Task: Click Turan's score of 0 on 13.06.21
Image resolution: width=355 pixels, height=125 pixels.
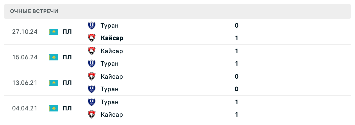Action: point(237,89)
